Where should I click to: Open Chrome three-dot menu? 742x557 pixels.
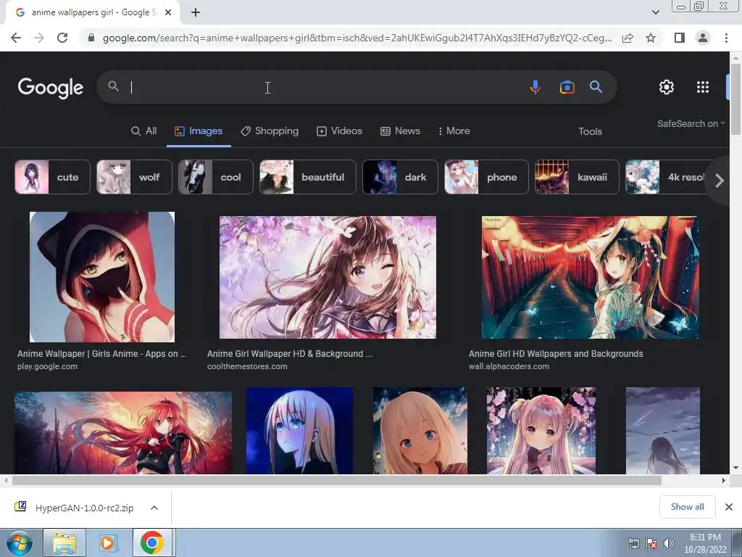726,38
